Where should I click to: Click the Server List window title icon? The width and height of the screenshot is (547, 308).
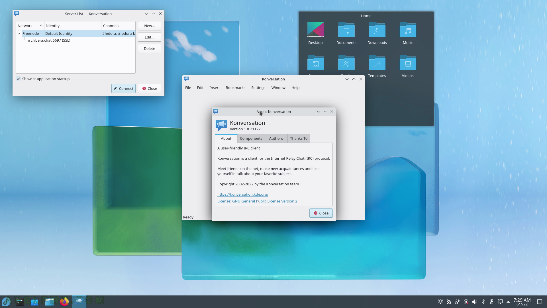(x=17, y=13)
